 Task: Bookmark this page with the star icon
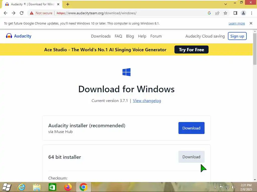coord(225,13)
